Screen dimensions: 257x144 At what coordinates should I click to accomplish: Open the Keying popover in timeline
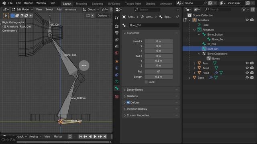click(35, 136)
